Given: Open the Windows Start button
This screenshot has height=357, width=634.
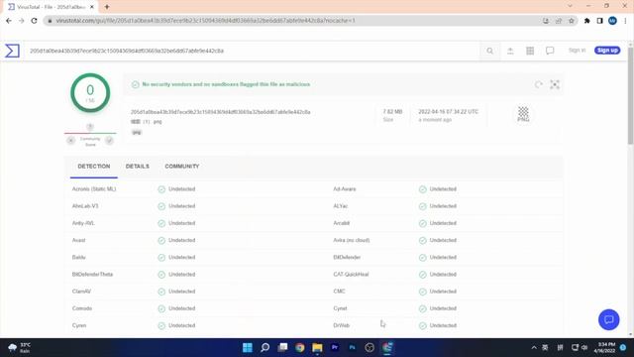Looking at the screenshot, I should [248, 347].
